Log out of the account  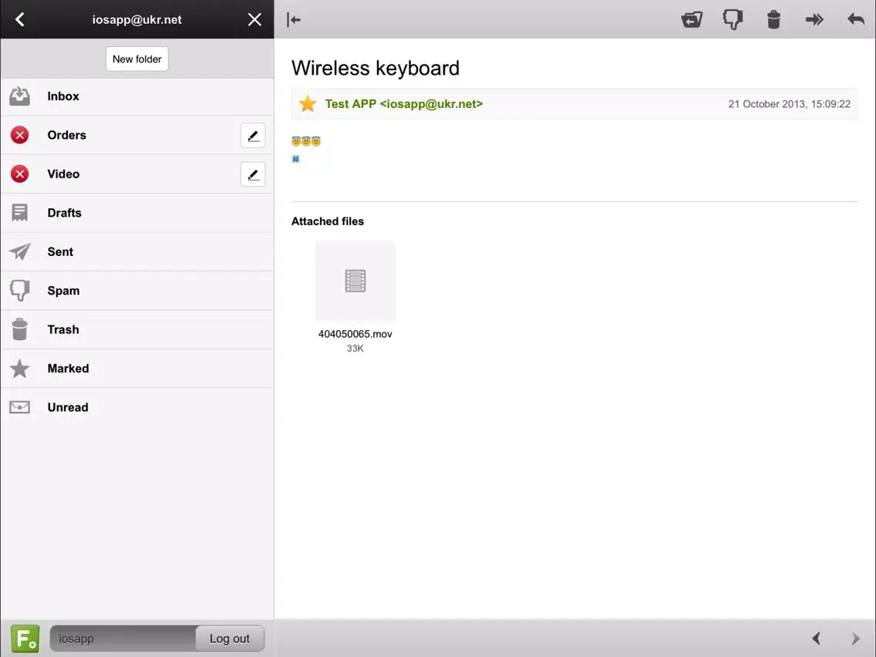pyautogui.click(x=230, y=638)
